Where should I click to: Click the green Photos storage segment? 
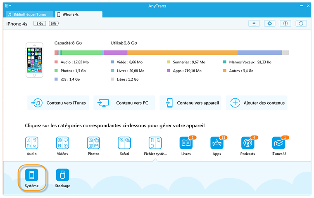tap(82, 53)
